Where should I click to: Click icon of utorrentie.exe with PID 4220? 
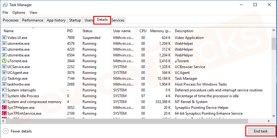coord(4,49)
